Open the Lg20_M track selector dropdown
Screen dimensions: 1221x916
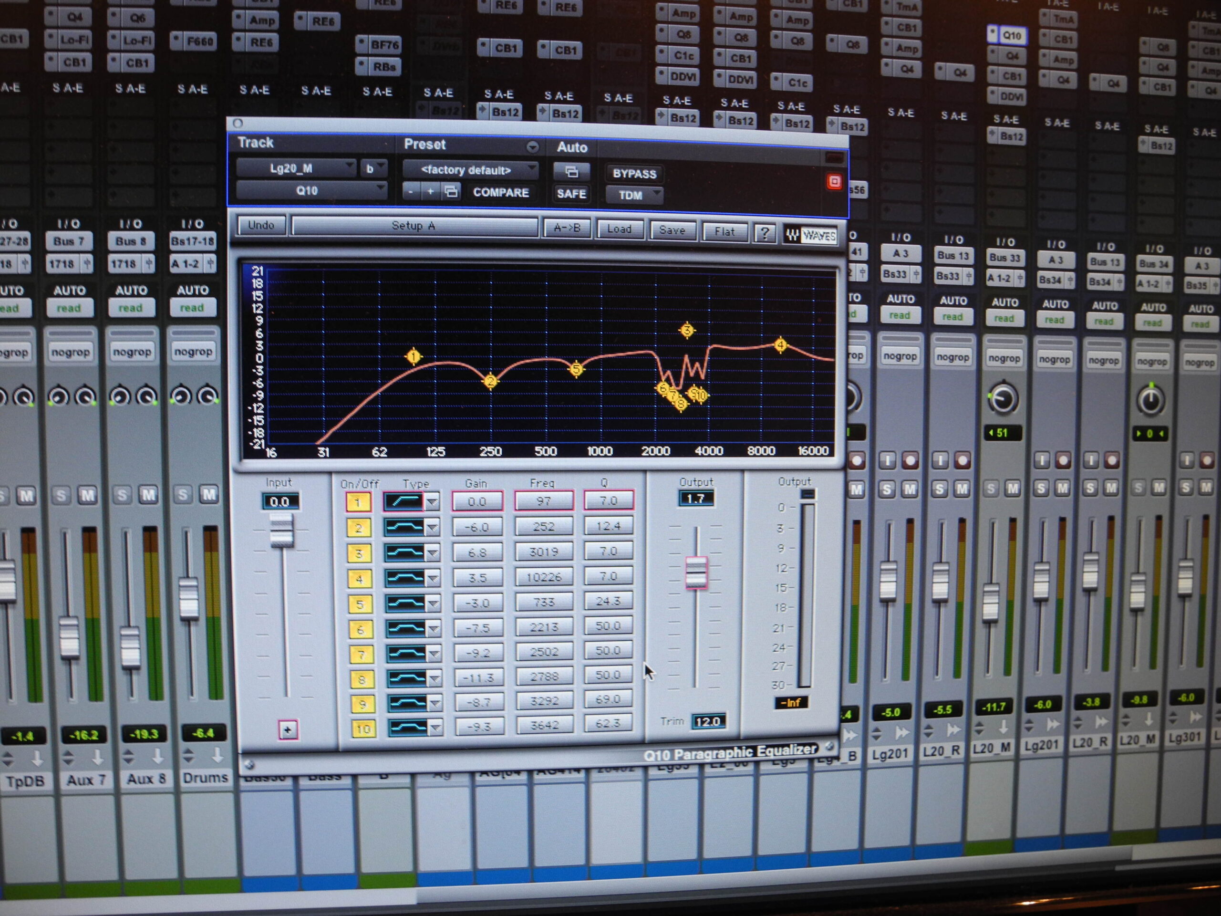pyautogui.click(x=296, y=168)
